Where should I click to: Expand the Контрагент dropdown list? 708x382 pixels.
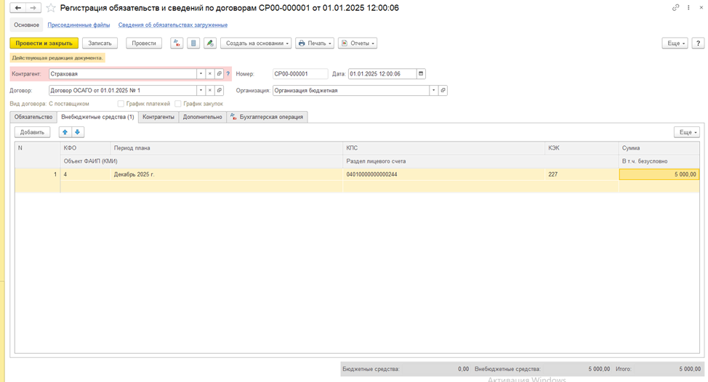pos(201,73)
